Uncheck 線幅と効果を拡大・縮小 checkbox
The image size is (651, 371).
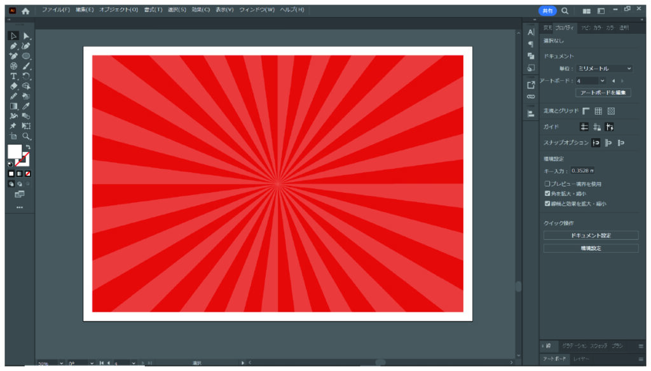547,204
